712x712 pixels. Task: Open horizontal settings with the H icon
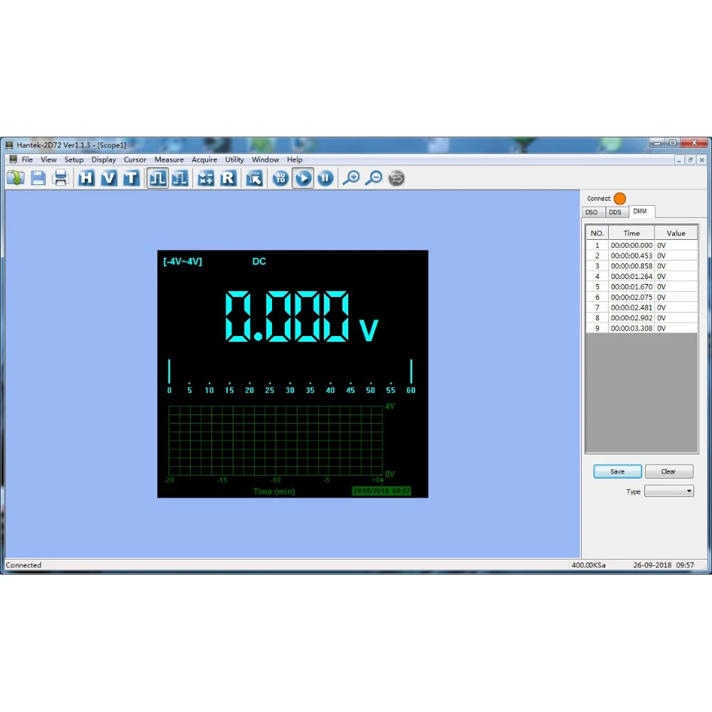pos(86,177)
